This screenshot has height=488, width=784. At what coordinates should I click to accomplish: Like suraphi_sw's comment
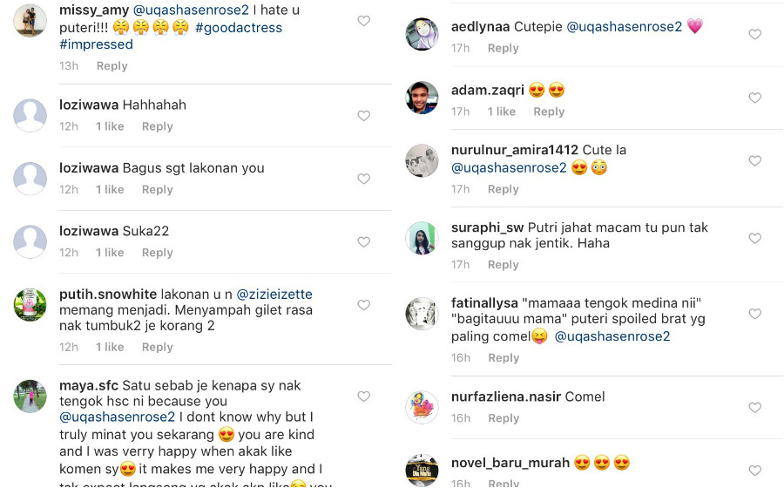point(754,239)
